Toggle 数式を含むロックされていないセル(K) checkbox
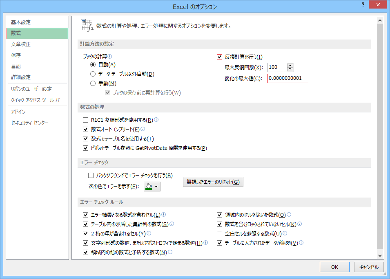 [x=219, y=224]
